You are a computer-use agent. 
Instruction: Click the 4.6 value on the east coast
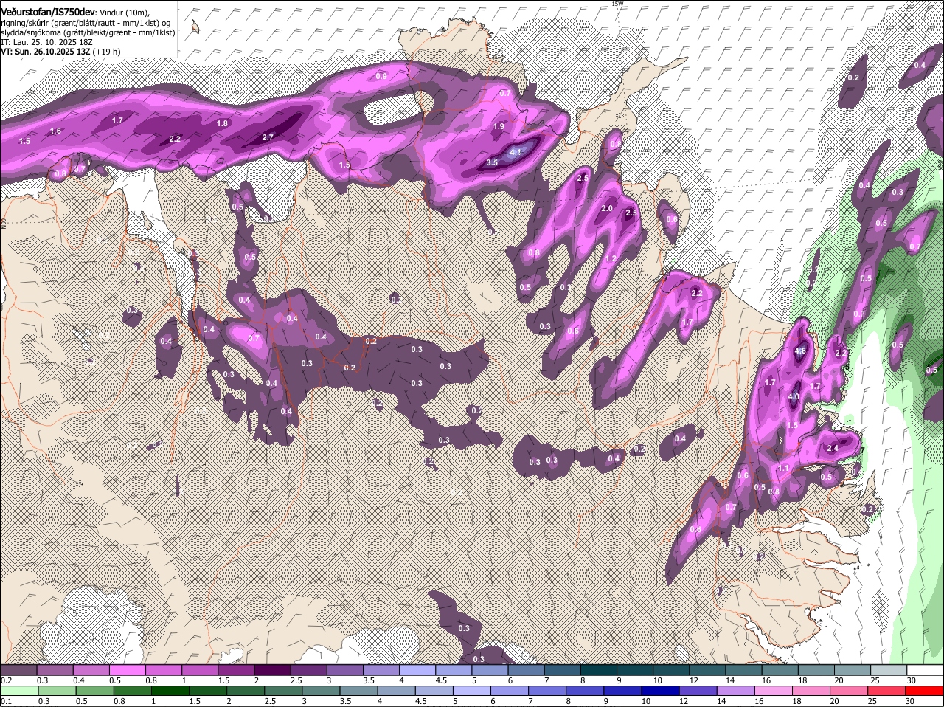point(800,351)
